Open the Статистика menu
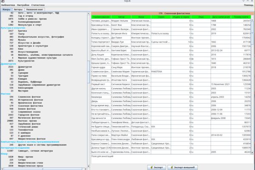This screenshot has width=255, height=170. [x=38, y=5]
